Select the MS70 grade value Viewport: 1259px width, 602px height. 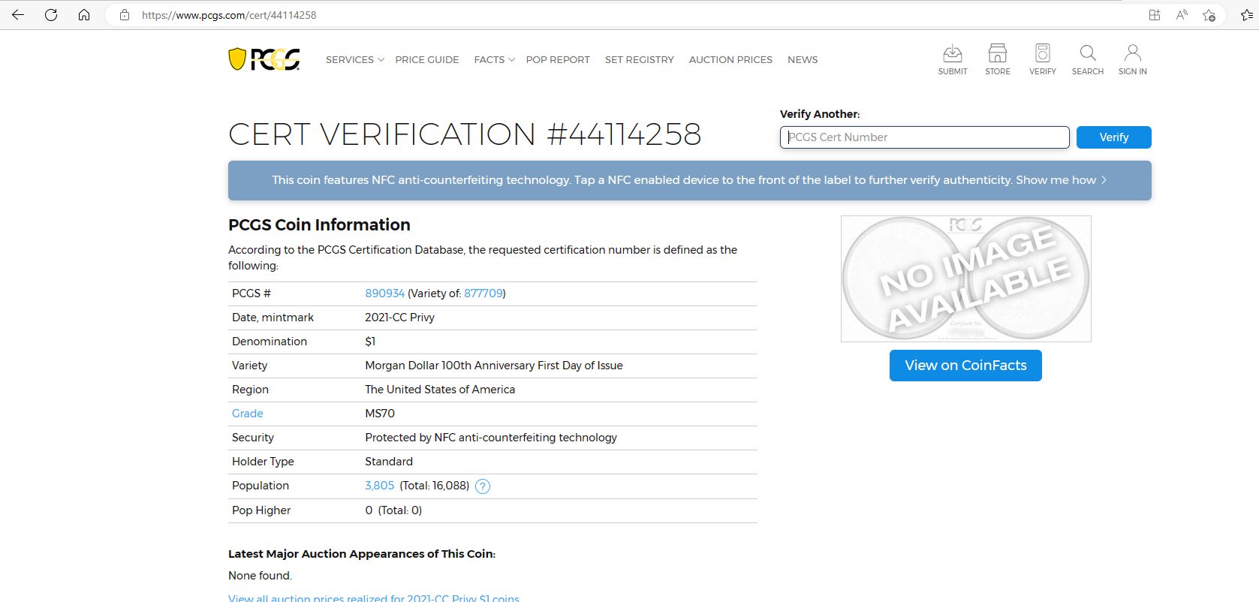[x=380, y=414]
